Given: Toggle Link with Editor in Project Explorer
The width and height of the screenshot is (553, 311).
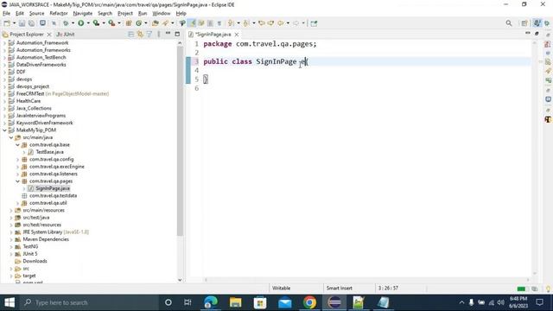Looking at the screenshot, I should 140,35.
